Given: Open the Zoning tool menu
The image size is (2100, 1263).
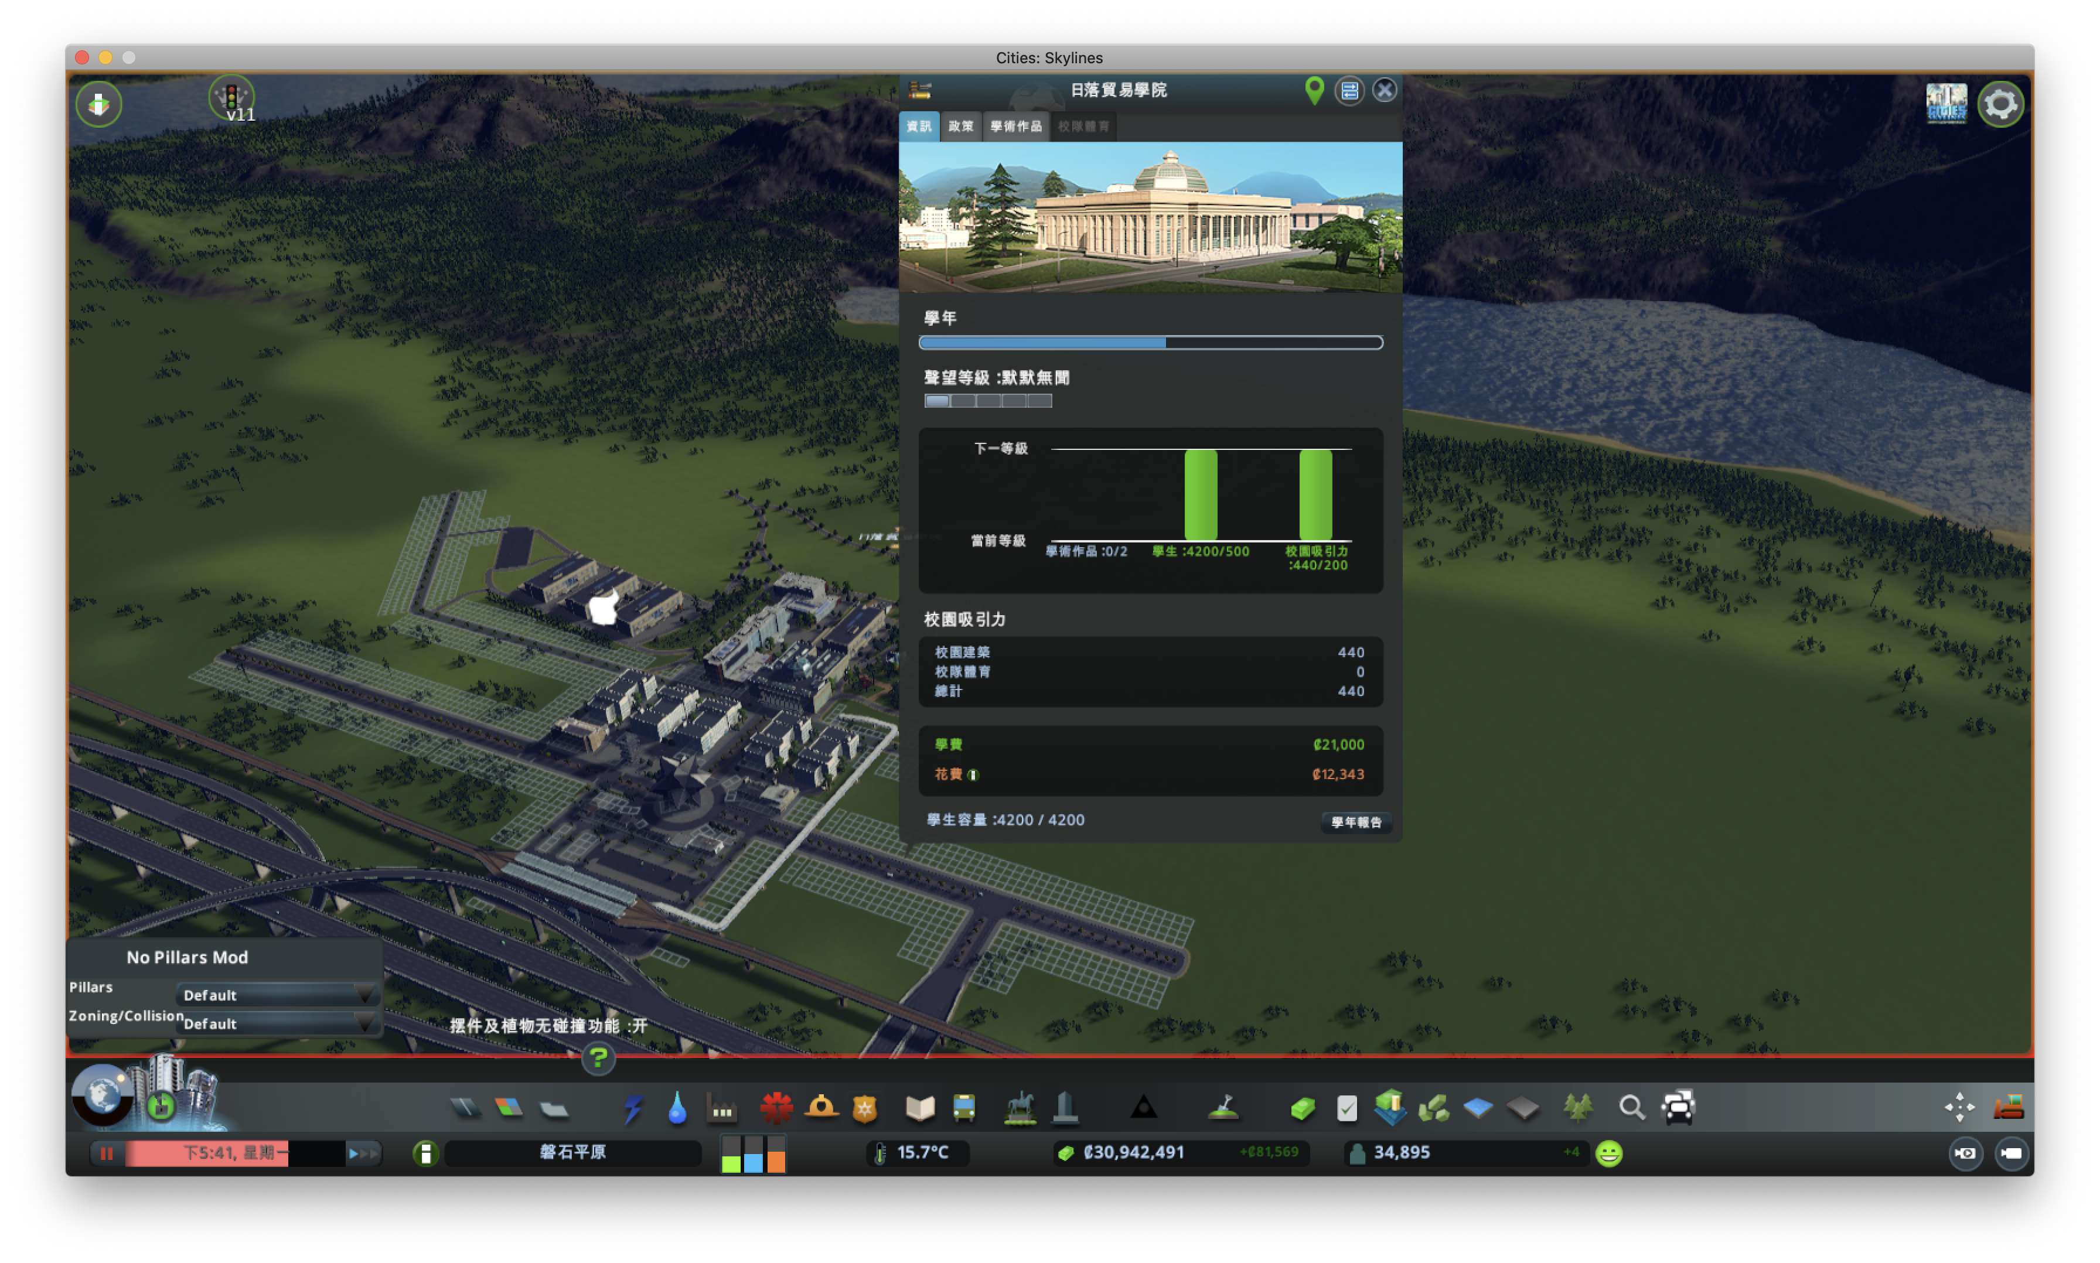Looking at the screenshot, I should click(509, 1107).
